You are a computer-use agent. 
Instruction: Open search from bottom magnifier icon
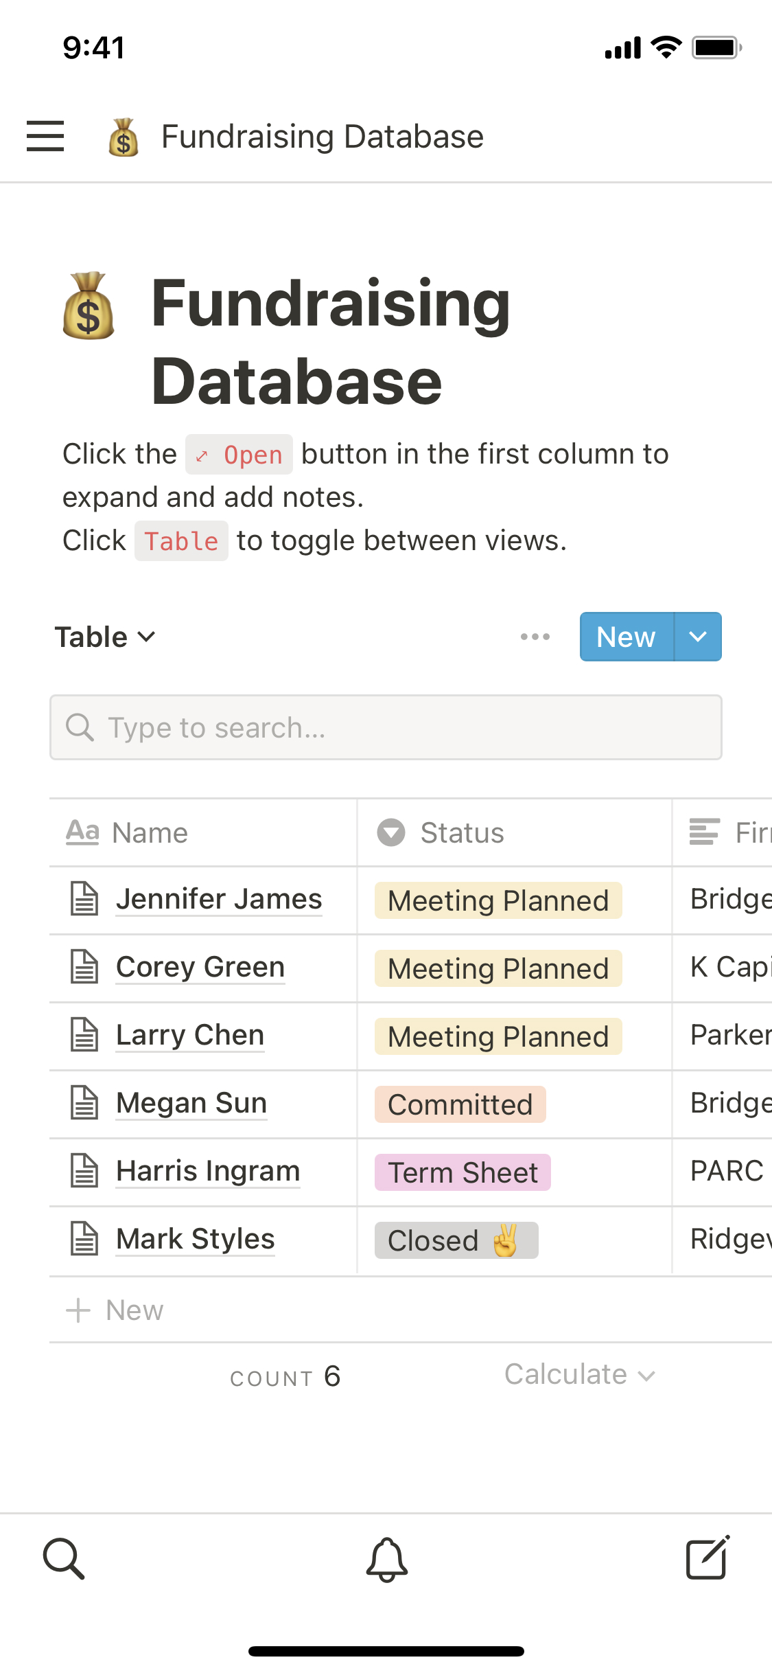point(64,1558)
